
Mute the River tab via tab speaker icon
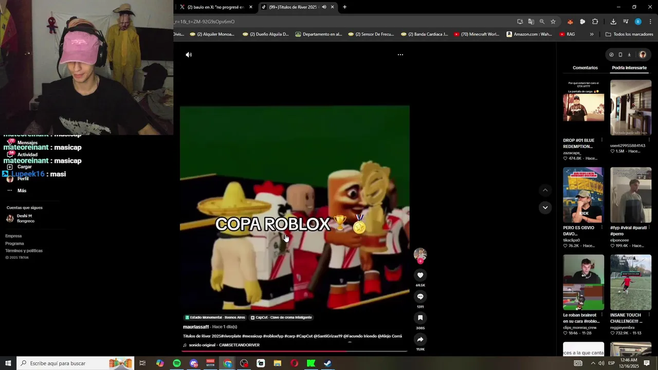pyautogui.click(x=324, y=7)
